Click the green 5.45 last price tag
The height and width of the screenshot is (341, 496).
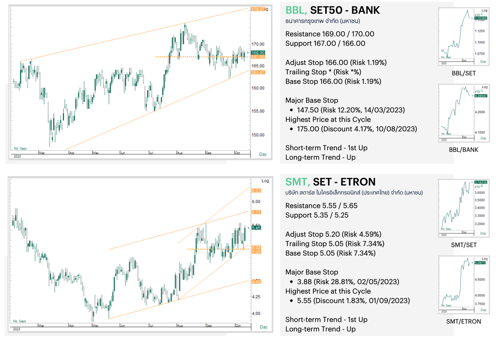point(256,228)
